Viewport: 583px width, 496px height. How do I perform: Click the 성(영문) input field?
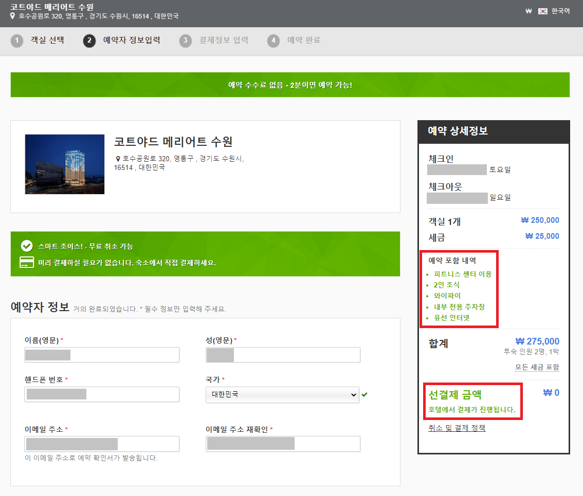[x=283, y=355]
